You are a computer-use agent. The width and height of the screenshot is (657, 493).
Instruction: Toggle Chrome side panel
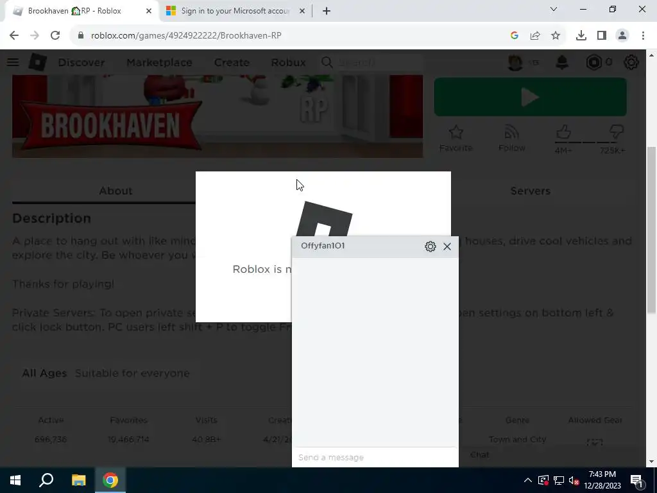pos(602,36)
